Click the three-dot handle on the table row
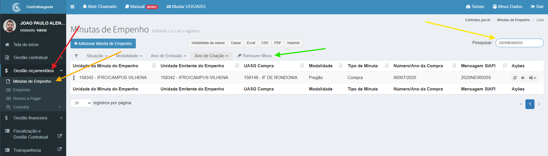The image size is (548, 156). (x=74, y=78)
